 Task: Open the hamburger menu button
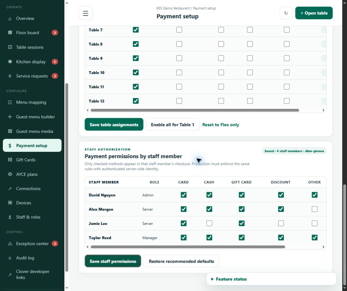click(x=86, y=13)
